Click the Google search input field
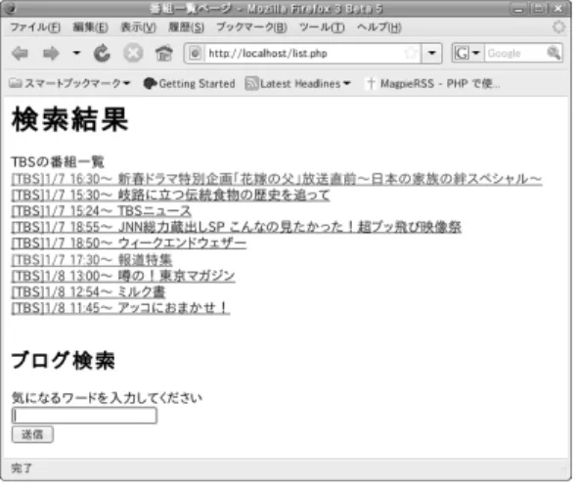The width and height of the screenshot is (579, 487). [x=515, y=54]
